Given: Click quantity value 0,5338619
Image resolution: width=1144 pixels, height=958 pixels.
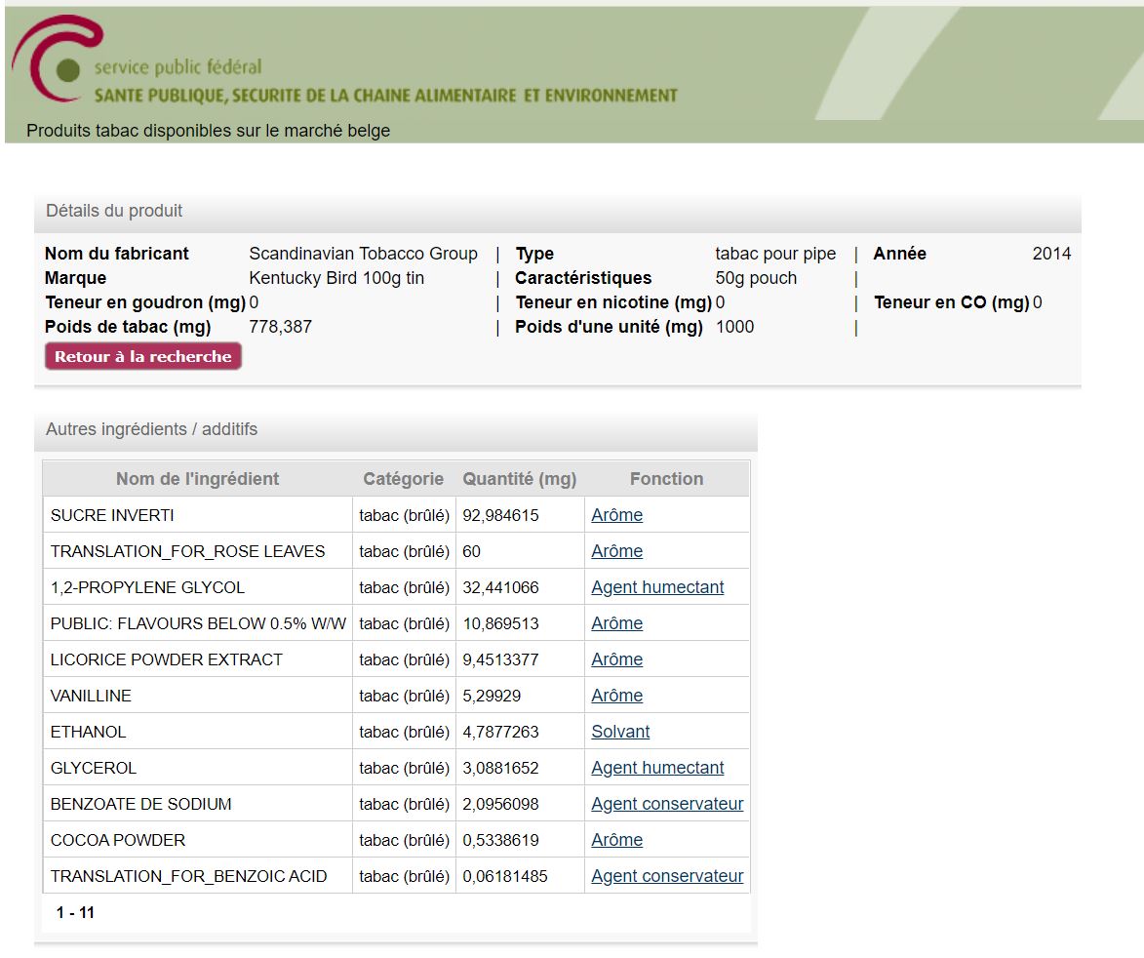Looking at the screenshot, I should tap(500, 841).
